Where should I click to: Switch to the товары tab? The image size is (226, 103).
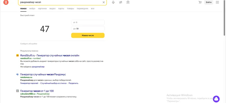point(70,8)
